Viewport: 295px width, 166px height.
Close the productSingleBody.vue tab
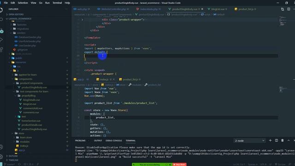202,9
